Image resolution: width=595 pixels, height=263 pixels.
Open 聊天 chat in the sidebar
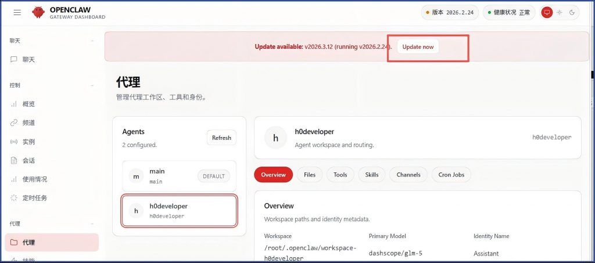[28, 59]
